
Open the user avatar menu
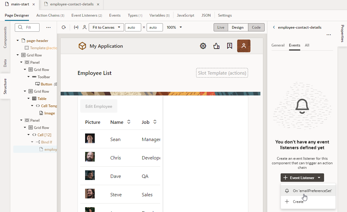click(244, 46)
